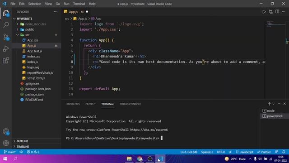Viewport: 289px width, 163px height.
Task: Open editor more actions ellipsis
Action: click(284, 12)
